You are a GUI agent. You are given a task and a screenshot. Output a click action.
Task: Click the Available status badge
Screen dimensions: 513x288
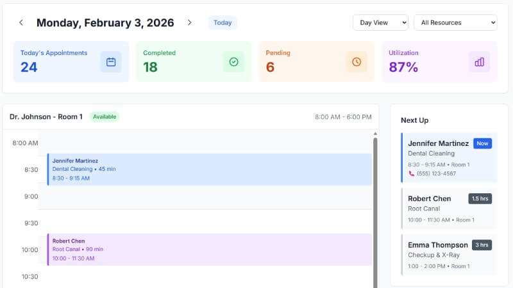pos(104,117)
